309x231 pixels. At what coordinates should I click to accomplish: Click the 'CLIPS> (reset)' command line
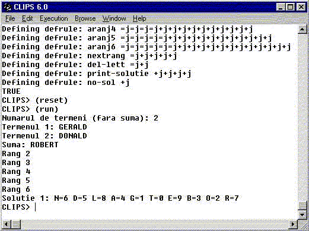coord(35,100)
